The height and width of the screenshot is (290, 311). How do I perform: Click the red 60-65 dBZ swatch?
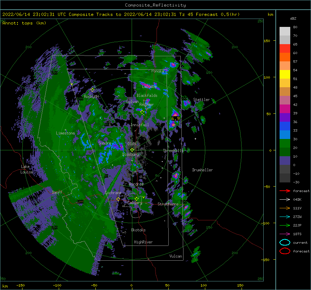[x=285, y=49]
